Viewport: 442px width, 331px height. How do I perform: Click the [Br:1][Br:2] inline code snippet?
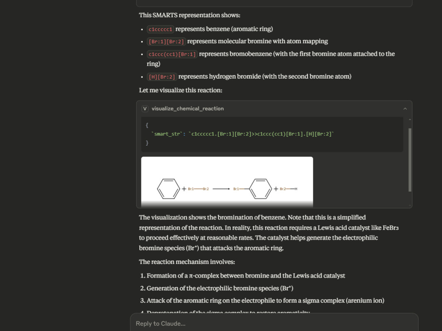point(166,41)
